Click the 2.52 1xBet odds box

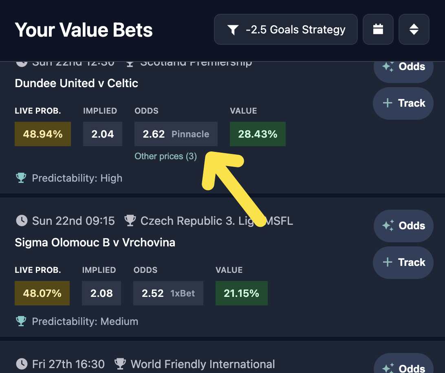click(x=168, y=293)
